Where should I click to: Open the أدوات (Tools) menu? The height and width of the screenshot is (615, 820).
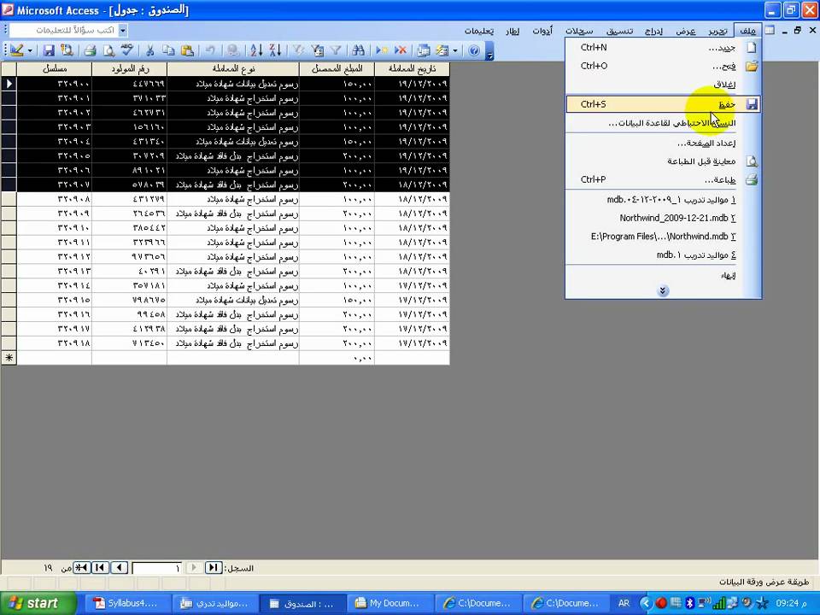pyautogui.click(x=542, y=31)
